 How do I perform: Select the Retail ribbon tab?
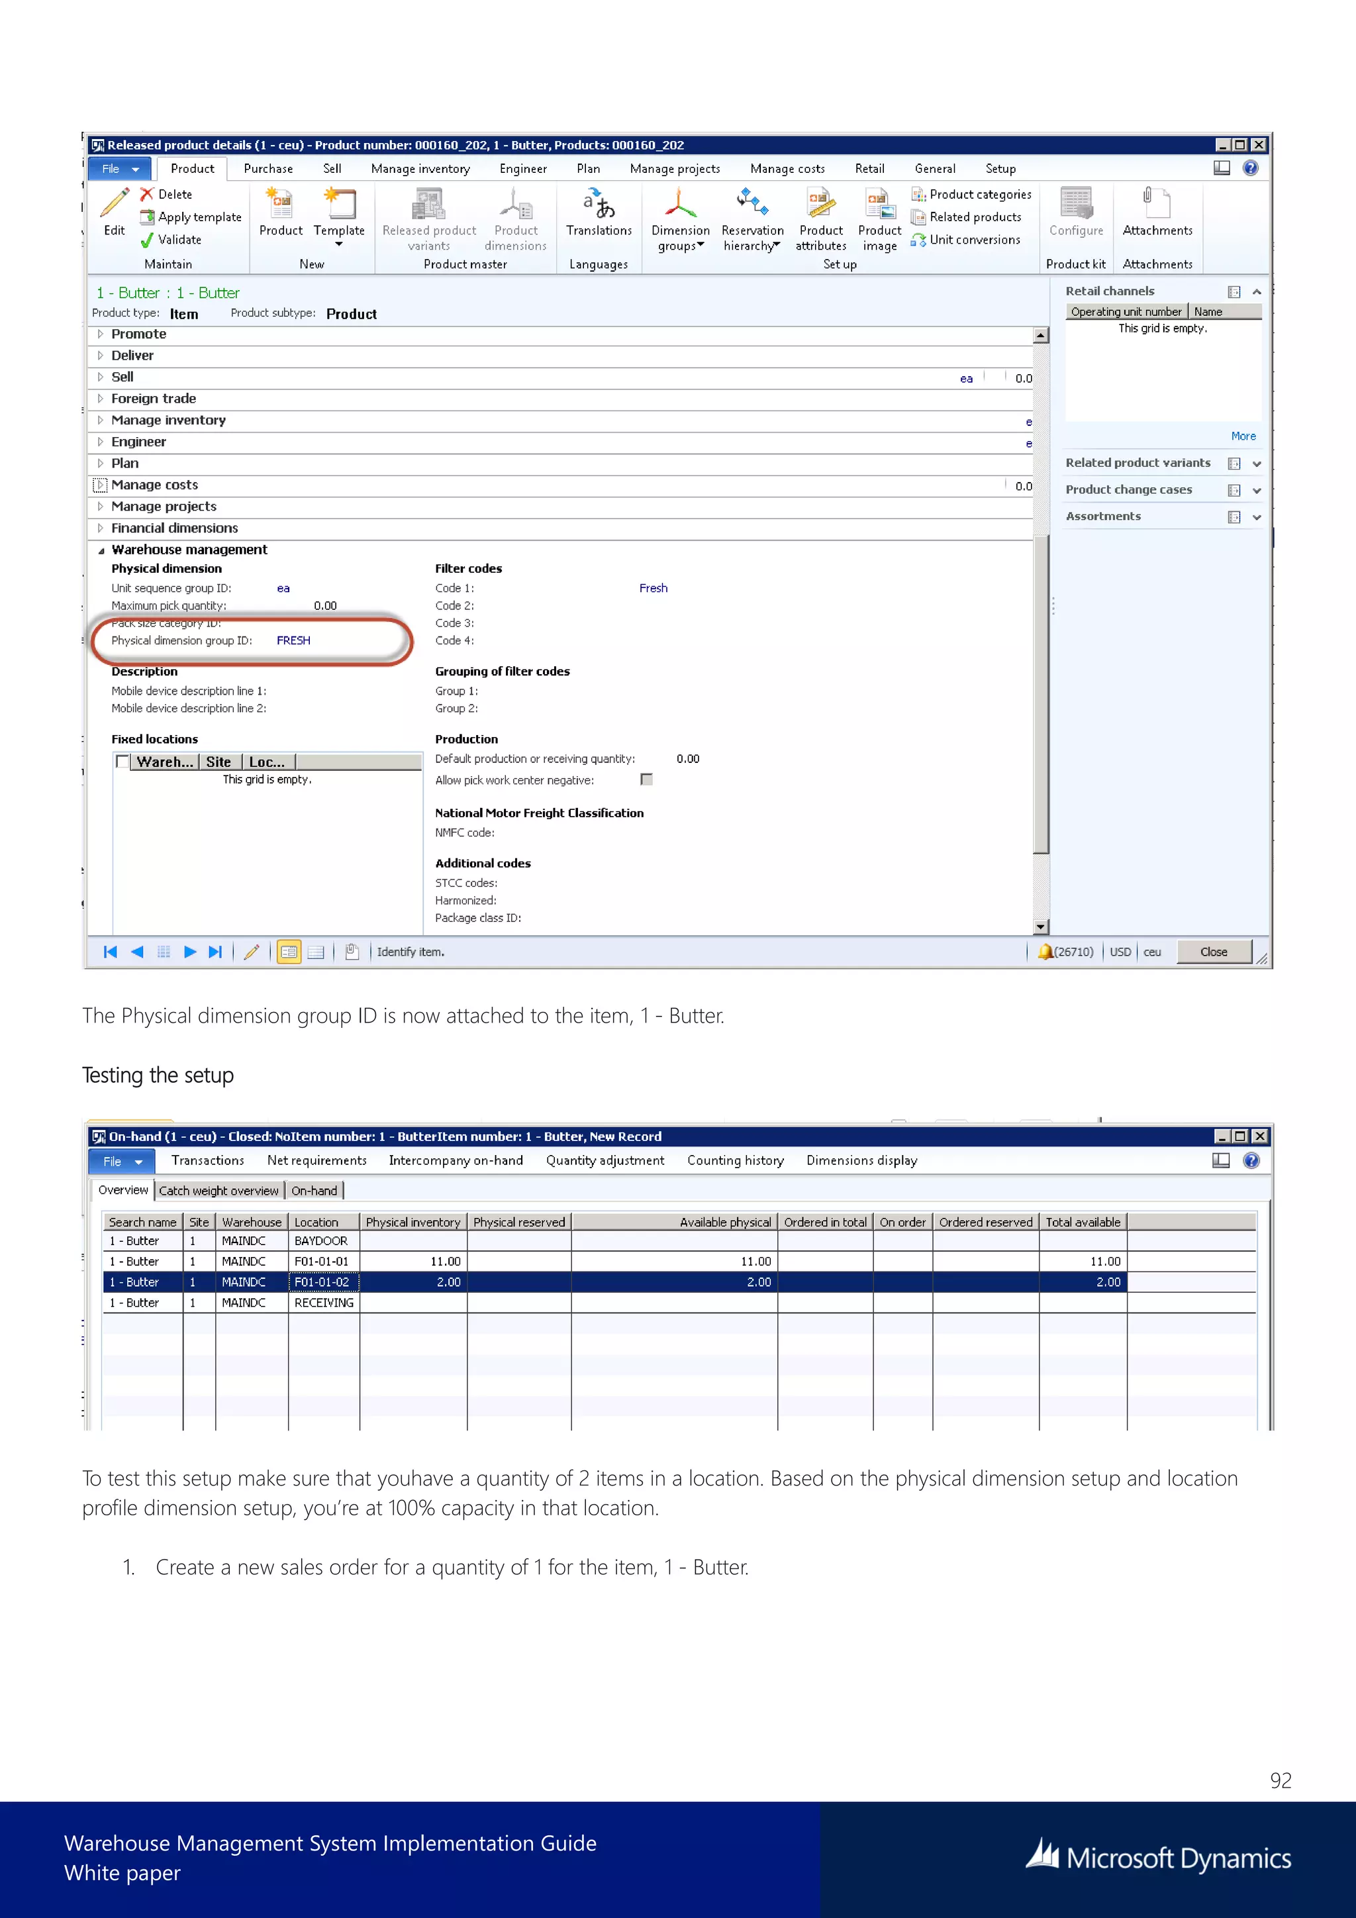click(x=869, y=169)
